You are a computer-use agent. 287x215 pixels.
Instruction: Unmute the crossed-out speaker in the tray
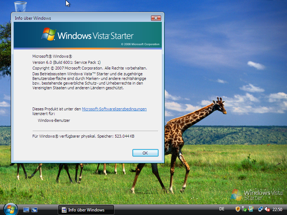267,209
